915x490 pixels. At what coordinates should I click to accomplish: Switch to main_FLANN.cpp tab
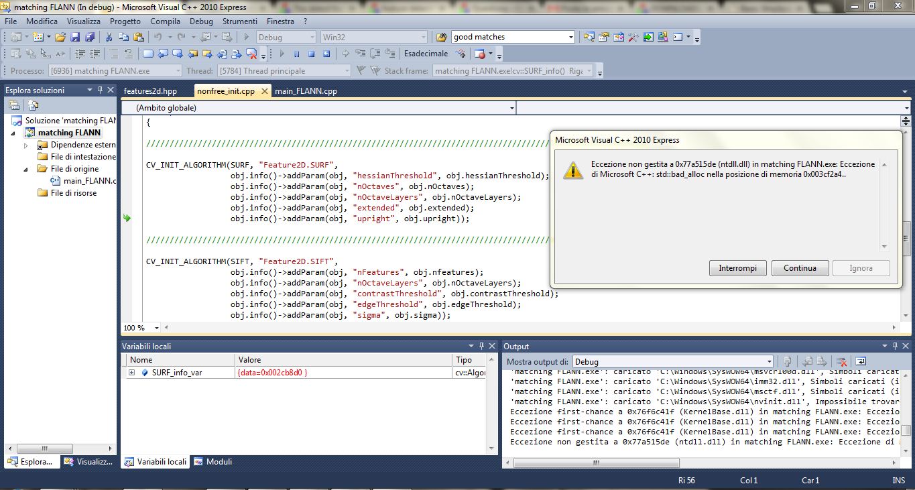pos(306,91)
